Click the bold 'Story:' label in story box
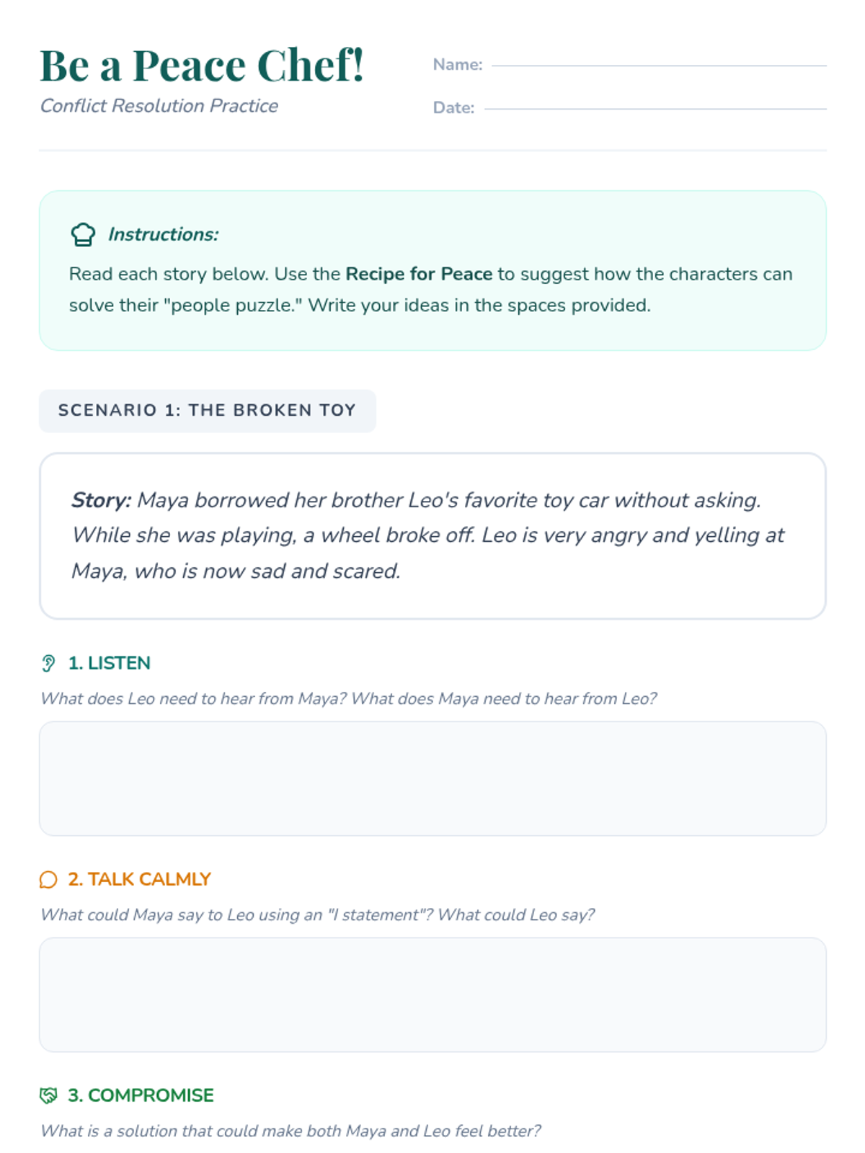865x1153 pixels. pos(101,500)
